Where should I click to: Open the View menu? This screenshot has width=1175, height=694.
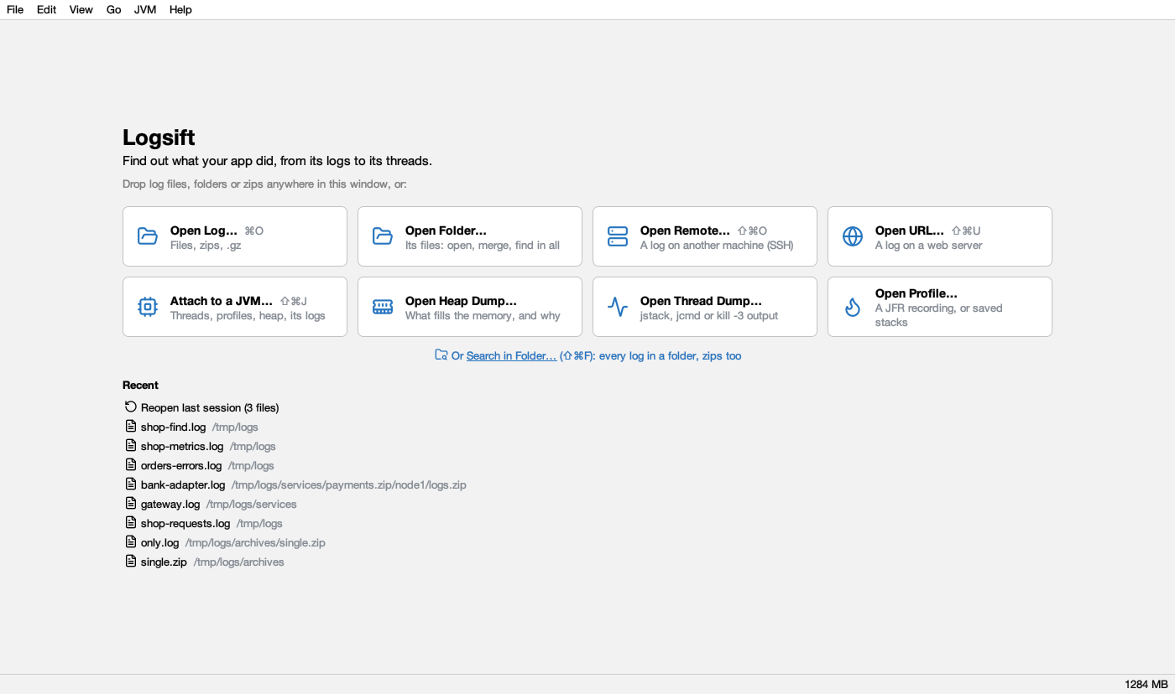point(81,9)
